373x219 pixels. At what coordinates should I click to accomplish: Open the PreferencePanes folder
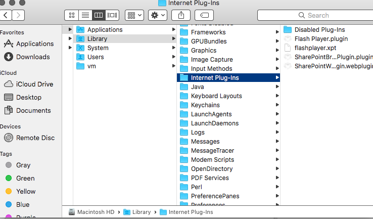[228, 196]
